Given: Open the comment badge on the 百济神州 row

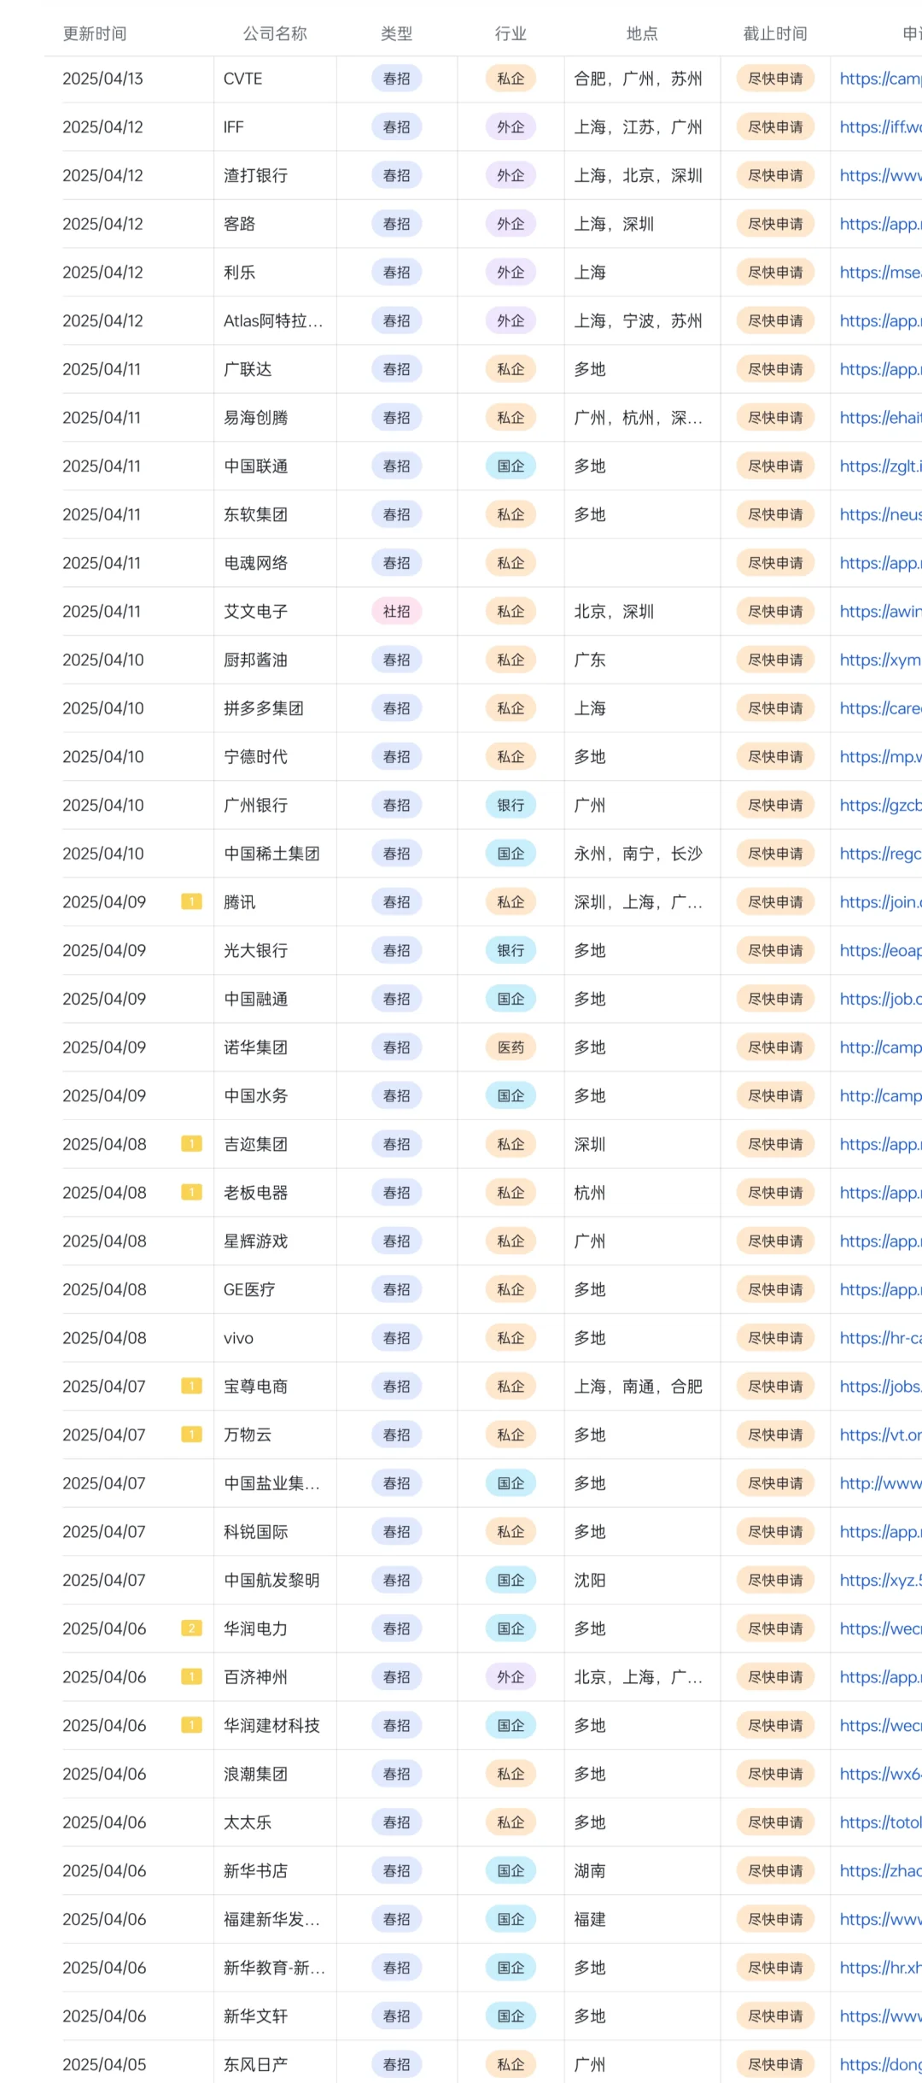Looking at the screenshot, I should pos(191,1676).
